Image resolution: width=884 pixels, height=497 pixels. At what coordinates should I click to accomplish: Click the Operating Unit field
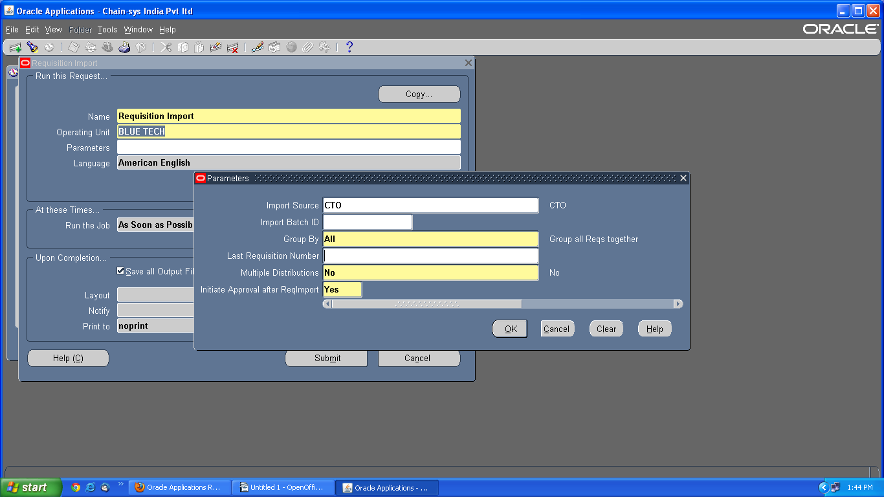point(289,131)
